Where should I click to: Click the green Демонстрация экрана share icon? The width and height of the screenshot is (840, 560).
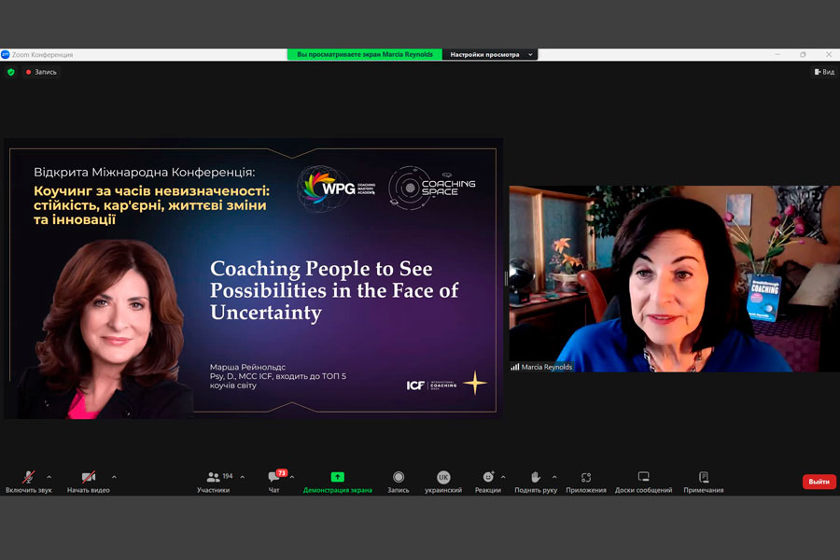tap(338, 477)
